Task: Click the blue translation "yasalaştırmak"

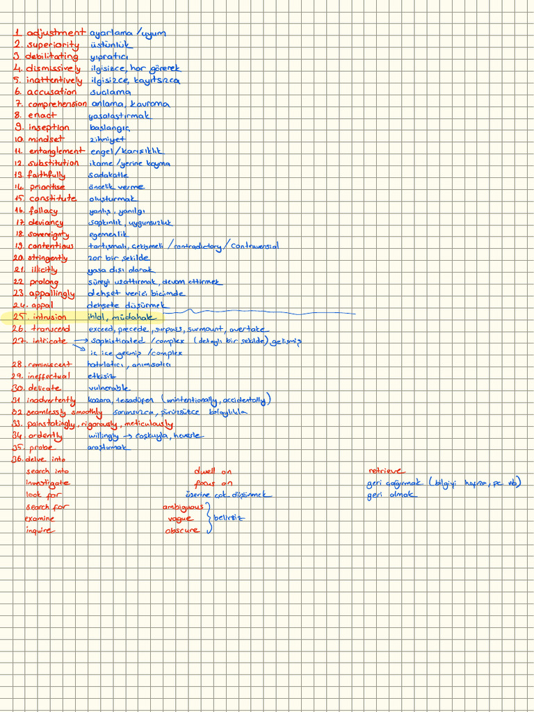Action: tap(120, 117)
